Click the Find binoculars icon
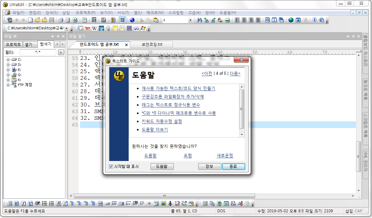Screen dimensions: 372x218 pos(199,20)
